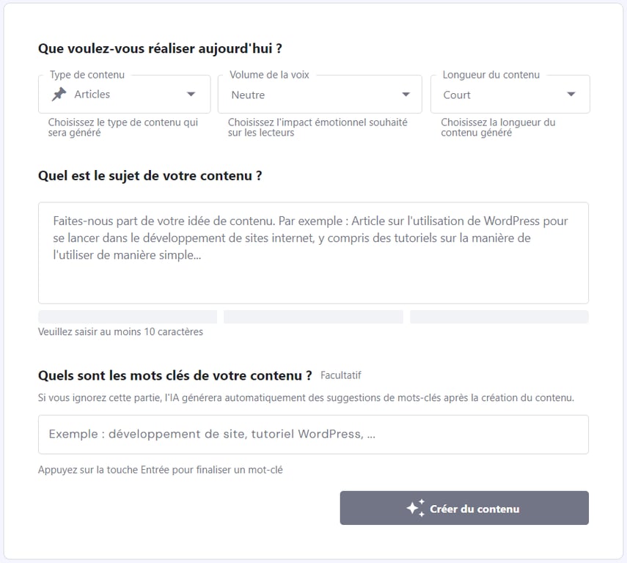Click the chevron arrow in Longueur du contenu

(x=571, y=94)
